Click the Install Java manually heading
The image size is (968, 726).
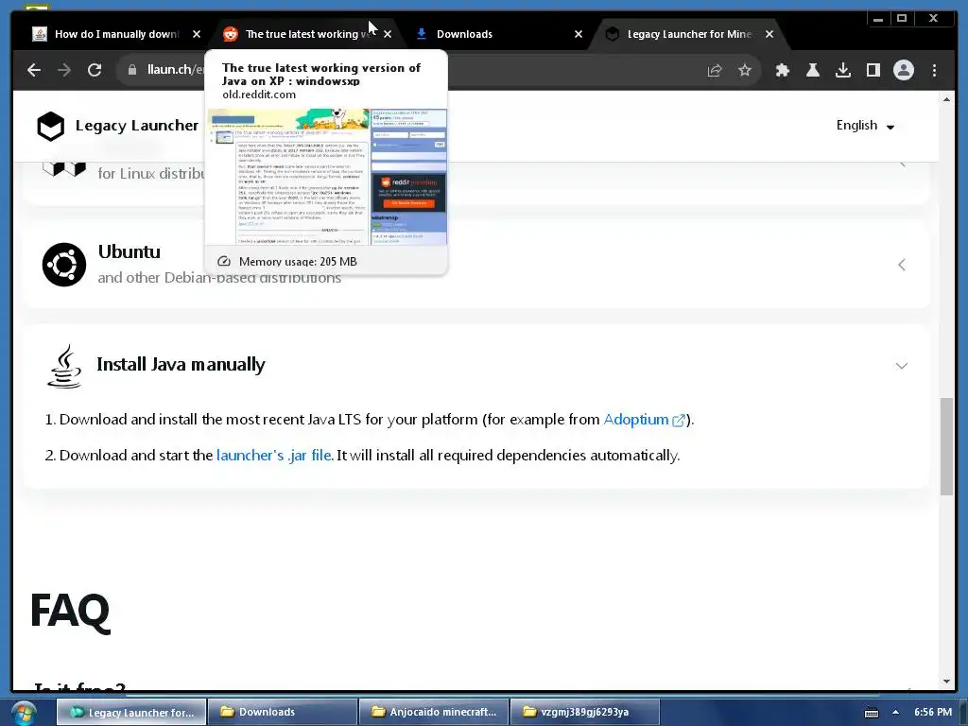point(181,365)
